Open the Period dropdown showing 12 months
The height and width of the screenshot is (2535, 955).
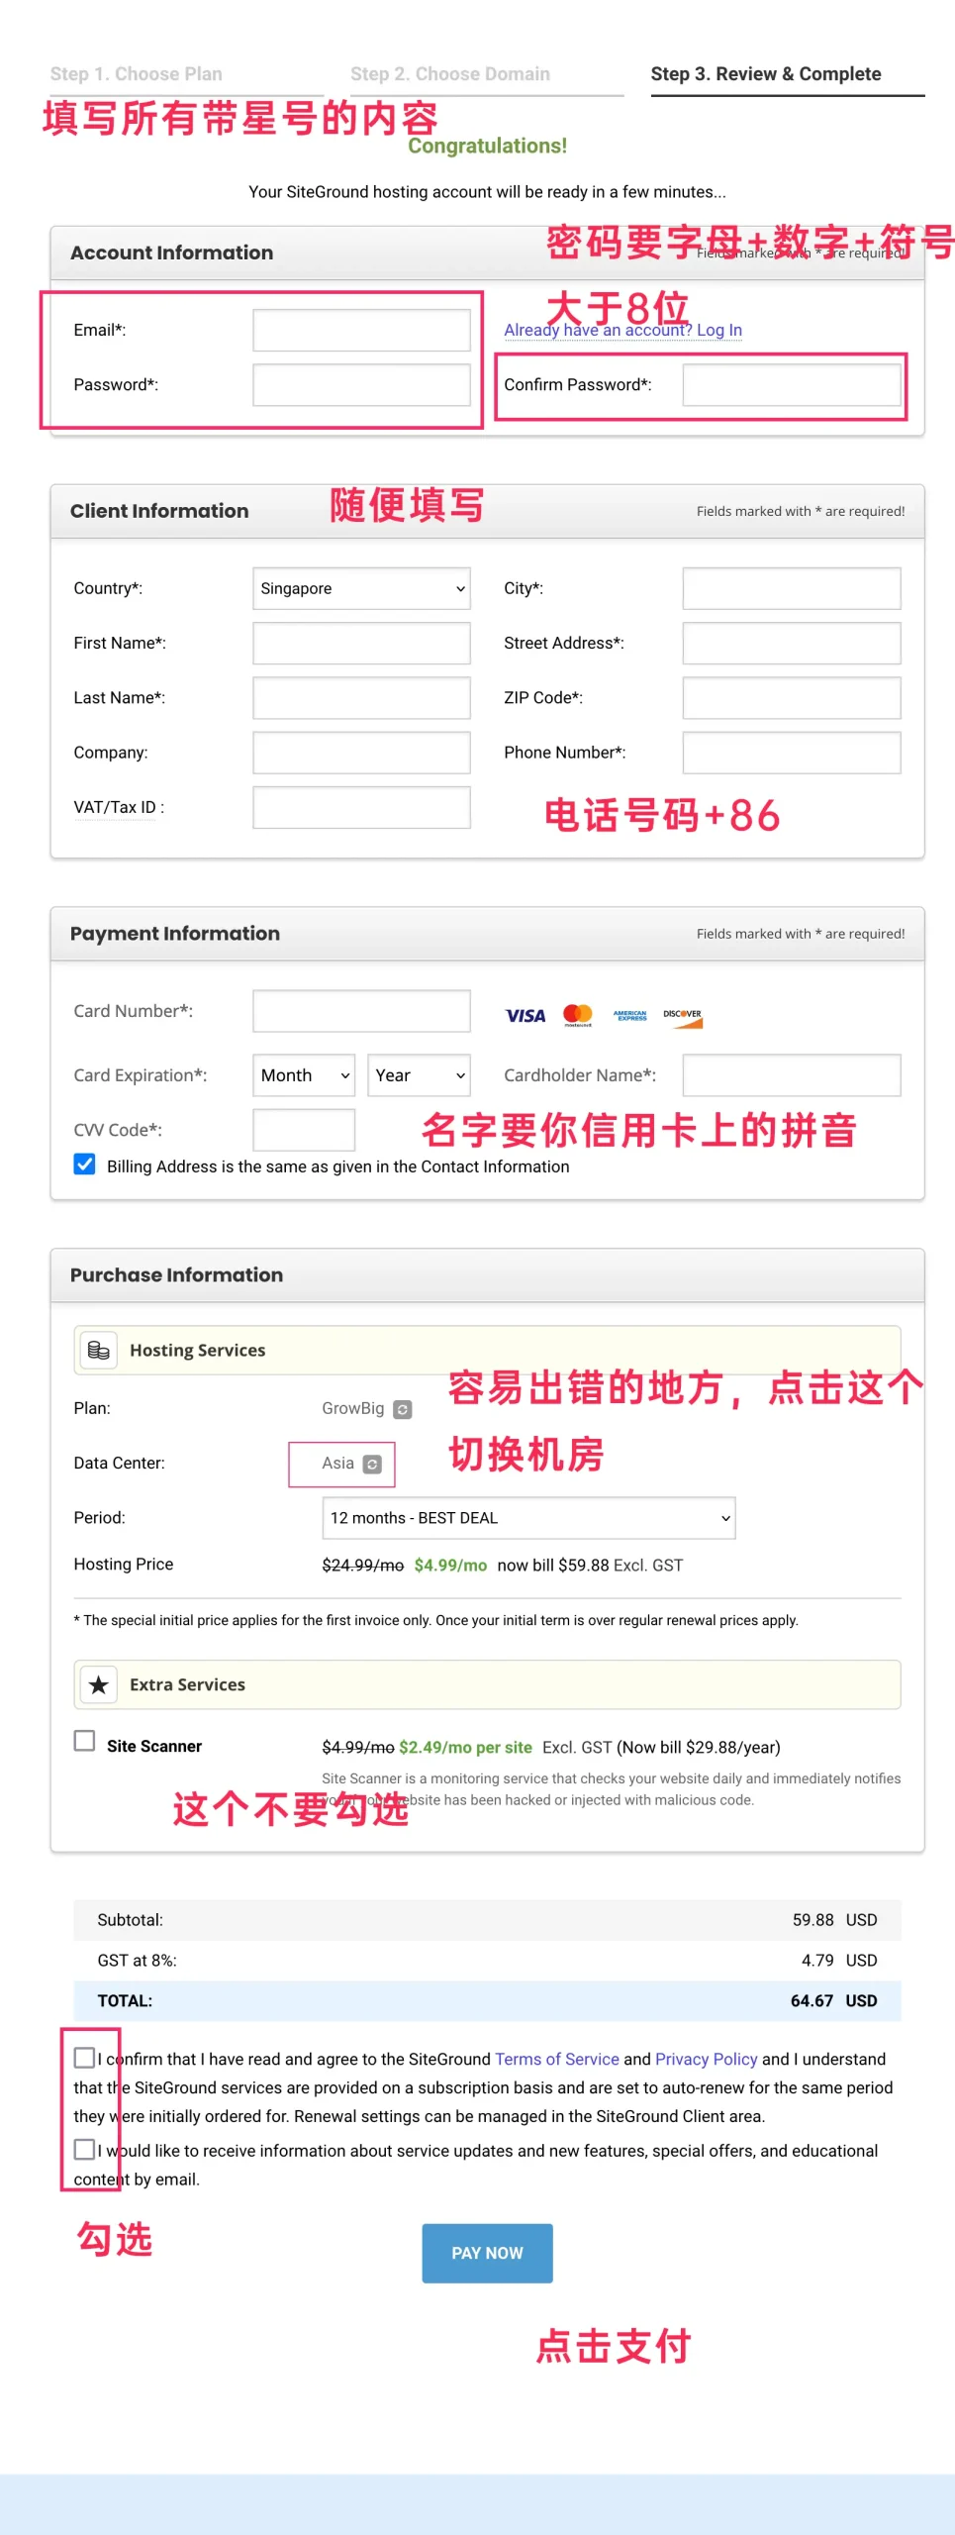(528, 1518)
